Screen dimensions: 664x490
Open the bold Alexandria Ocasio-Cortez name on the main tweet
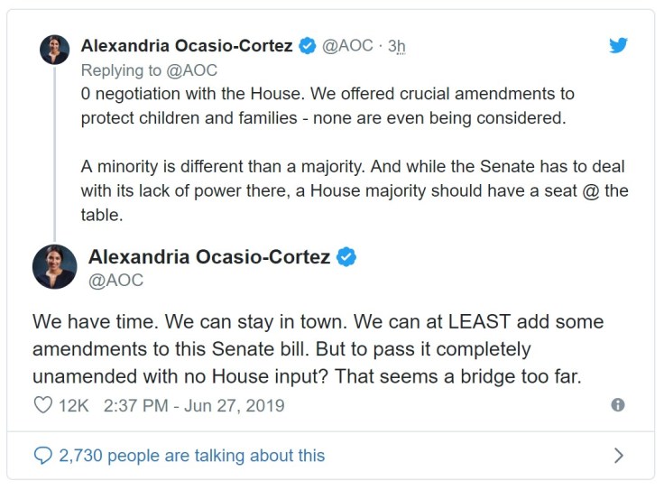click(x=209, y=257)
